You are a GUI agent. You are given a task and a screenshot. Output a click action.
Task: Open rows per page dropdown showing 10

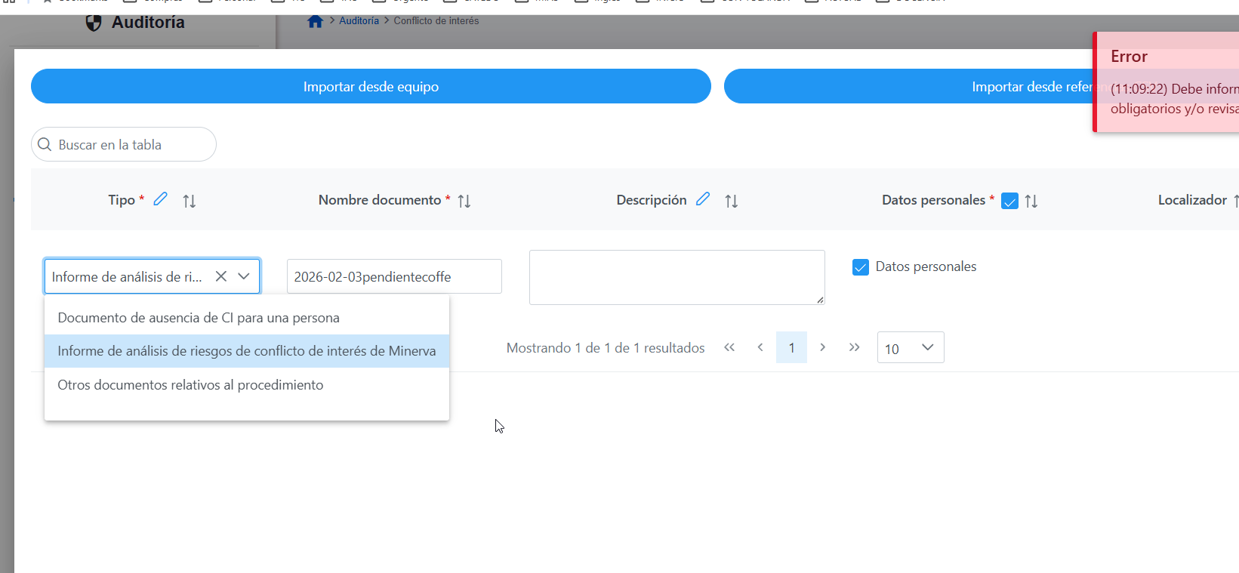tap(911, 347)
